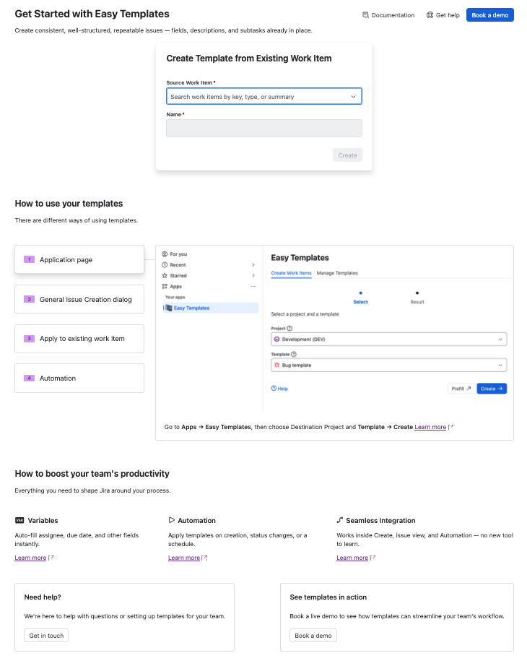Click the Easy Templates app icon in sidebar
The image size is (527, 666).
tap(169, 308)
